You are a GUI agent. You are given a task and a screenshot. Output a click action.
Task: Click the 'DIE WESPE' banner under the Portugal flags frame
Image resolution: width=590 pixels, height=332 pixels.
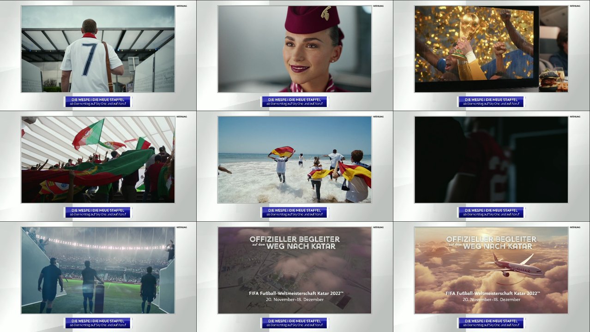(98, 212)
